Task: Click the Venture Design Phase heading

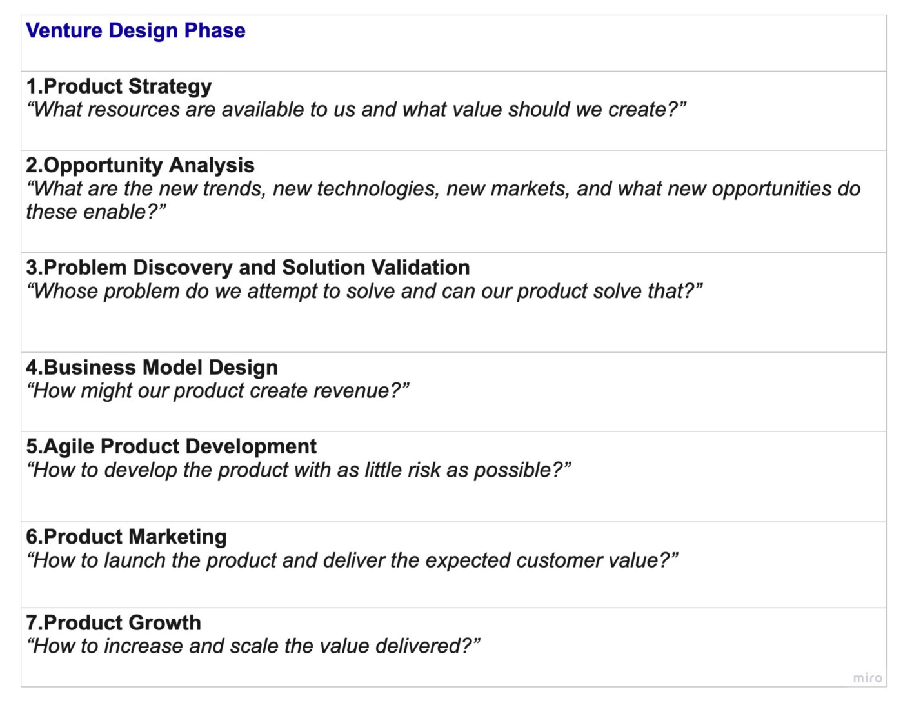Action: point(135,30)
